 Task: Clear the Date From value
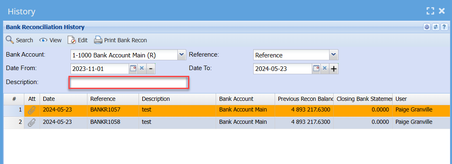click(142, 68)
